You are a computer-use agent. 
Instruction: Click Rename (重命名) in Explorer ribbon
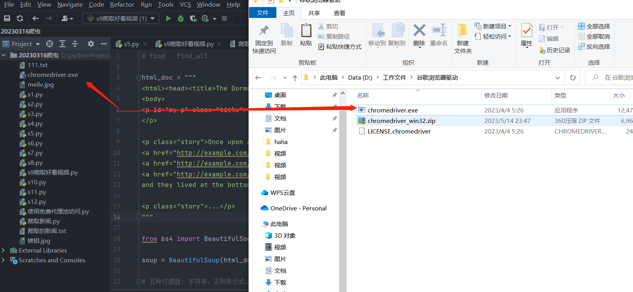pos(439,35)
